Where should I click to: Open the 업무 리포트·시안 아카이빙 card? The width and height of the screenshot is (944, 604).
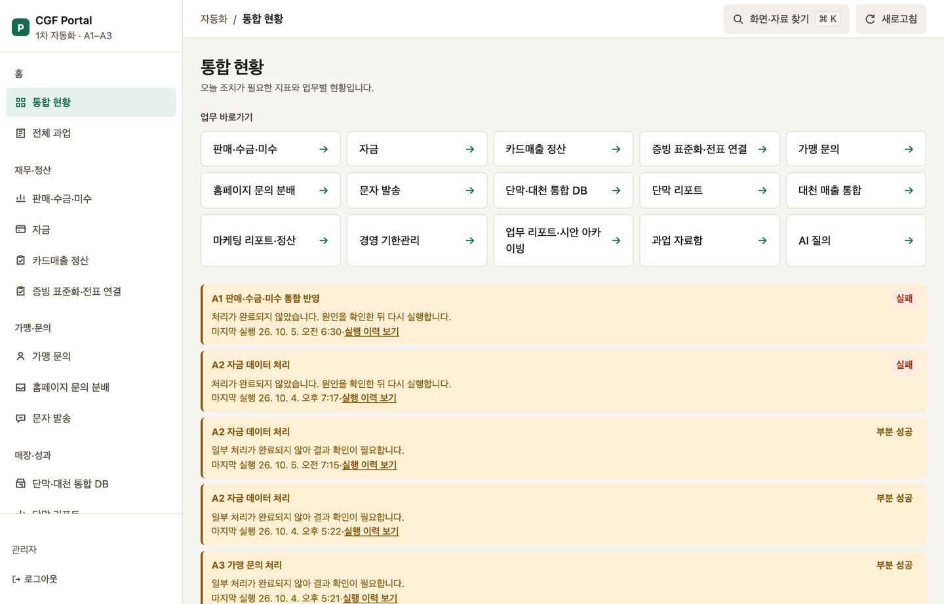[x=563, y=240]
